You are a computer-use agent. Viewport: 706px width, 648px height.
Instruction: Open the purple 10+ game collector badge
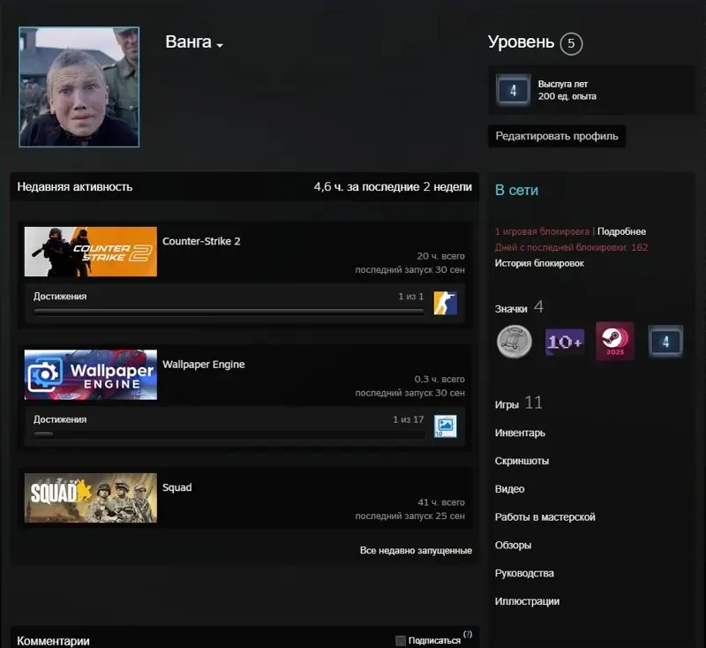(565, 342)
